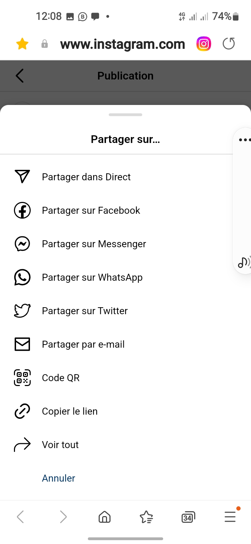Tap the Facebook logo icon
Viewport: 251px width, 544px height.
[x=22, y=210]
